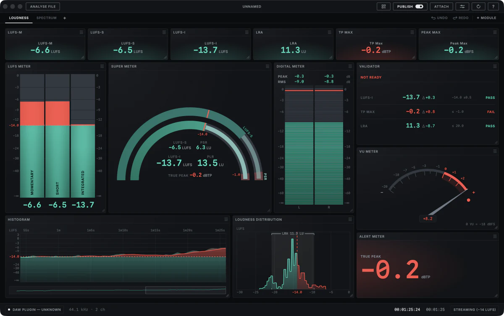This screenshot has width=504, height=316.
Task: Click the NOT READY validator status
Action: (371, 78)
